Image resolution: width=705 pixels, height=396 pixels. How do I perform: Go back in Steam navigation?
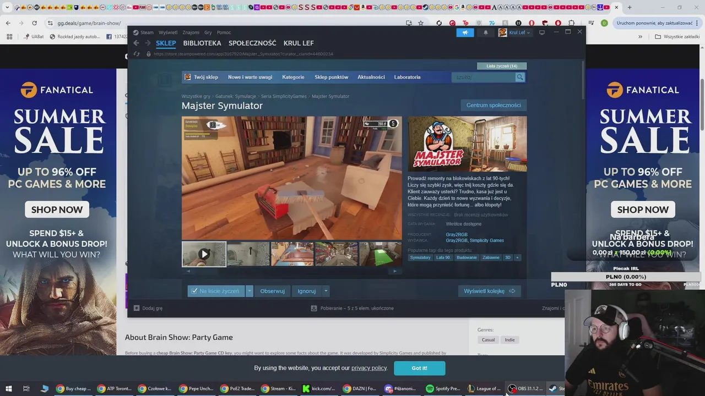[x=136, y=43]
